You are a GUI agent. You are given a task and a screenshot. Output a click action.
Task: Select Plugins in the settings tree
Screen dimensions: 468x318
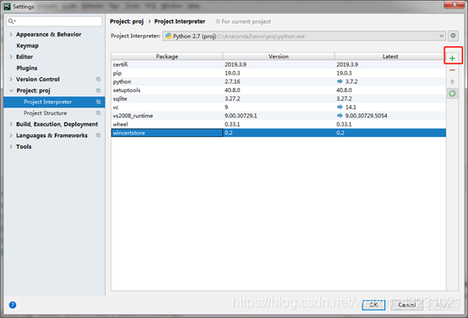click(27, 69)
